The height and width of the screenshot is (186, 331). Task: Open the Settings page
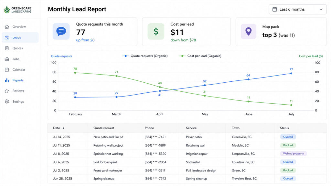pyautogui.click(x=20, y=101)
